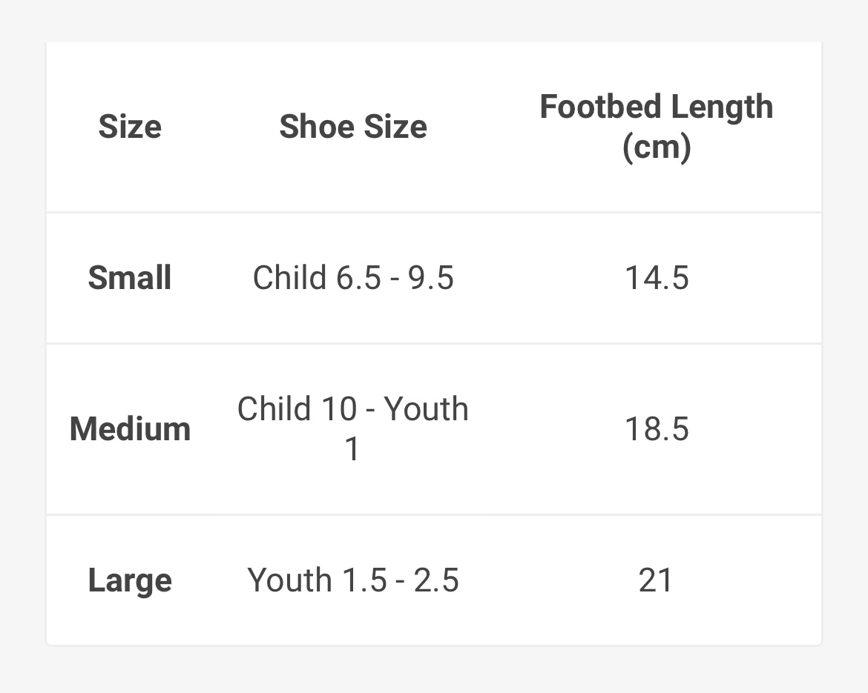Click the Youth 1.5 - 2.5 cell

353,580
